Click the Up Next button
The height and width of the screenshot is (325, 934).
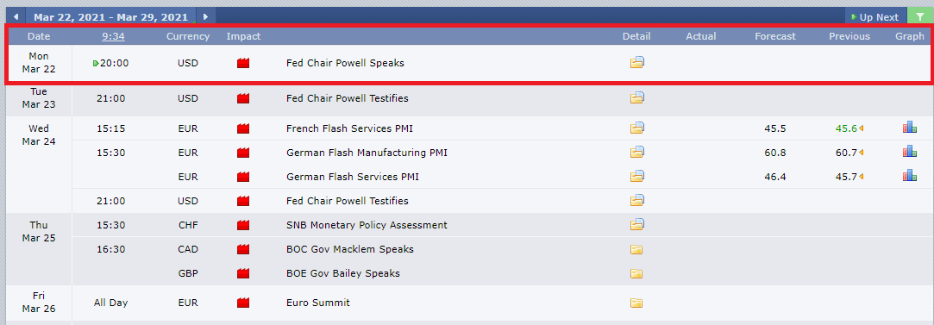click(875, 17)
